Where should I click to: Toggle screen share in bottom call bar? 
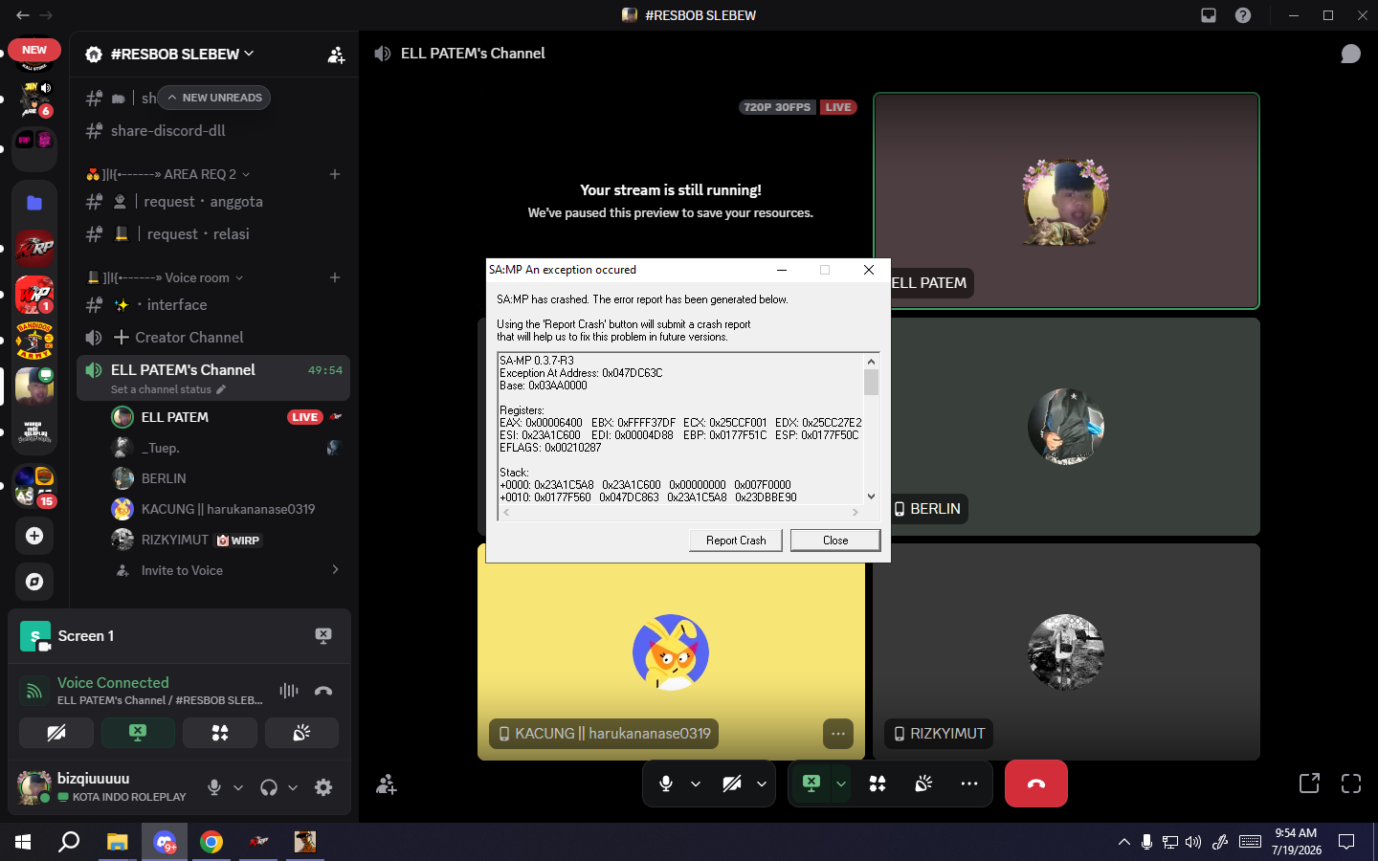point(811,784)
